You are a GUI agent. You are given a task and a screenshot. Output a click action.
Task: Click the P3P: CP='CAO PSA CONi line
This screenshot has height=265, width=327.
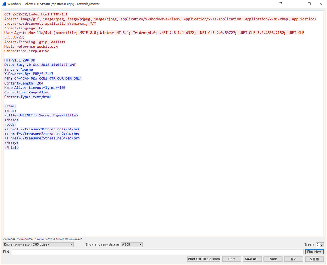click(x=43, y=79)
